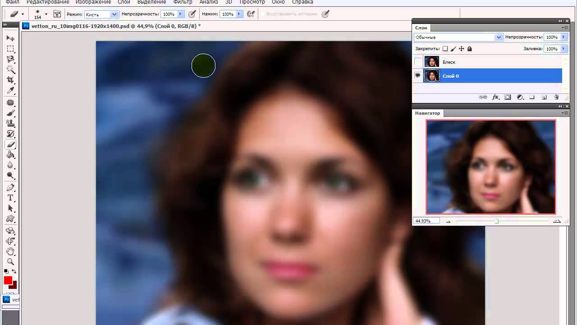The height and width of the screenshot is (325, 577).
Task: Select the Rectangular Marquee tool
Action: point(10,49)
